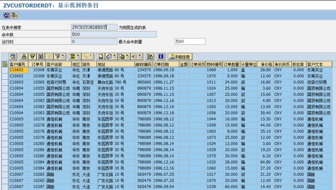Click the net price 64.80 cell
This screenshot has width=336, height=190.
click(x=265, y=162)
